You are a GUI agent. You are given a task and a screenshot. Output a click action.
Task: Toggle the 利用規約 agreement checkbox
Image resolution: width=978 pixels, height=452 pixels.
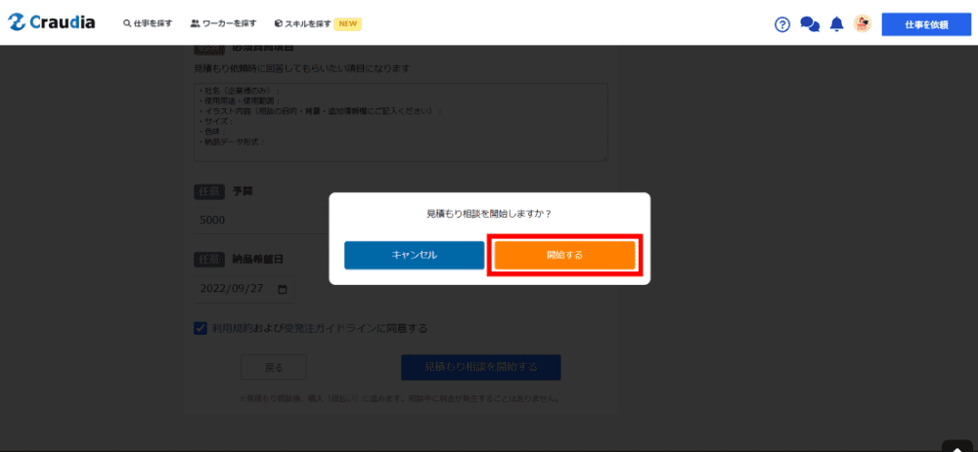200,329
